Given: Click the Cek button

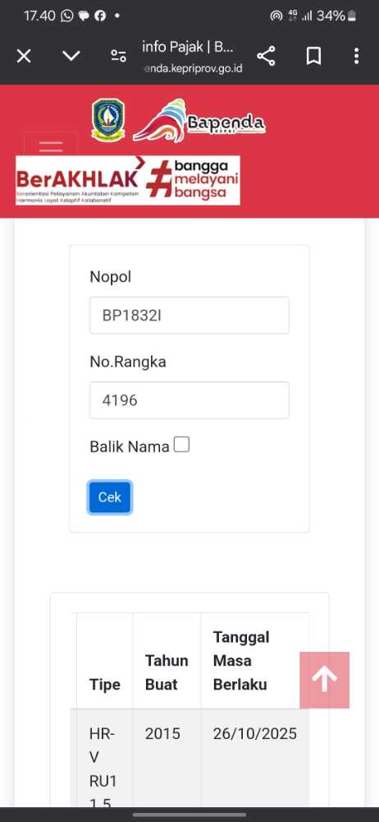Looking at the screenshot, I should click(109, 497).
